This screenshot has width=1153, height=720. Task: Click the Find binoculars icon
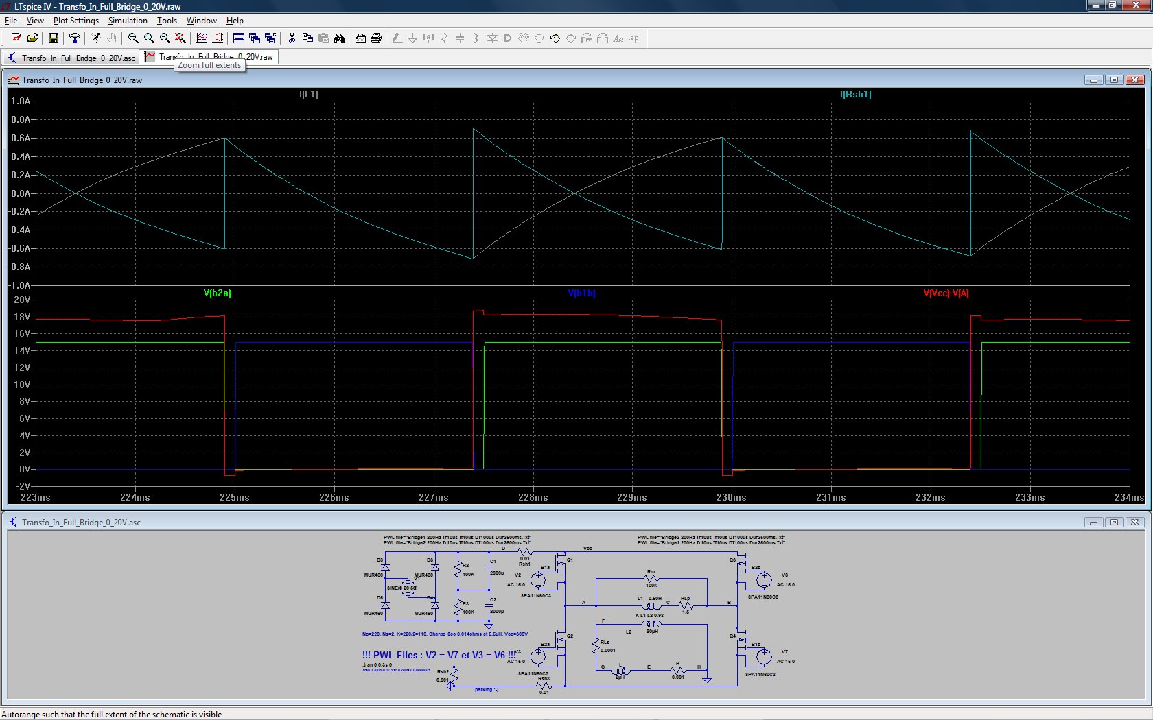(x=339, y=38)
